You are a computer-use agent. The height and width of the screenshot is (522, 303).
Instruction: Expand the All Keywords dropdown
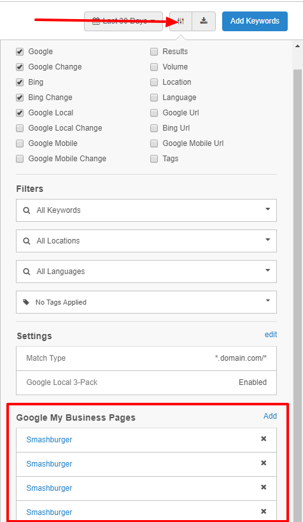coord(146,210)
